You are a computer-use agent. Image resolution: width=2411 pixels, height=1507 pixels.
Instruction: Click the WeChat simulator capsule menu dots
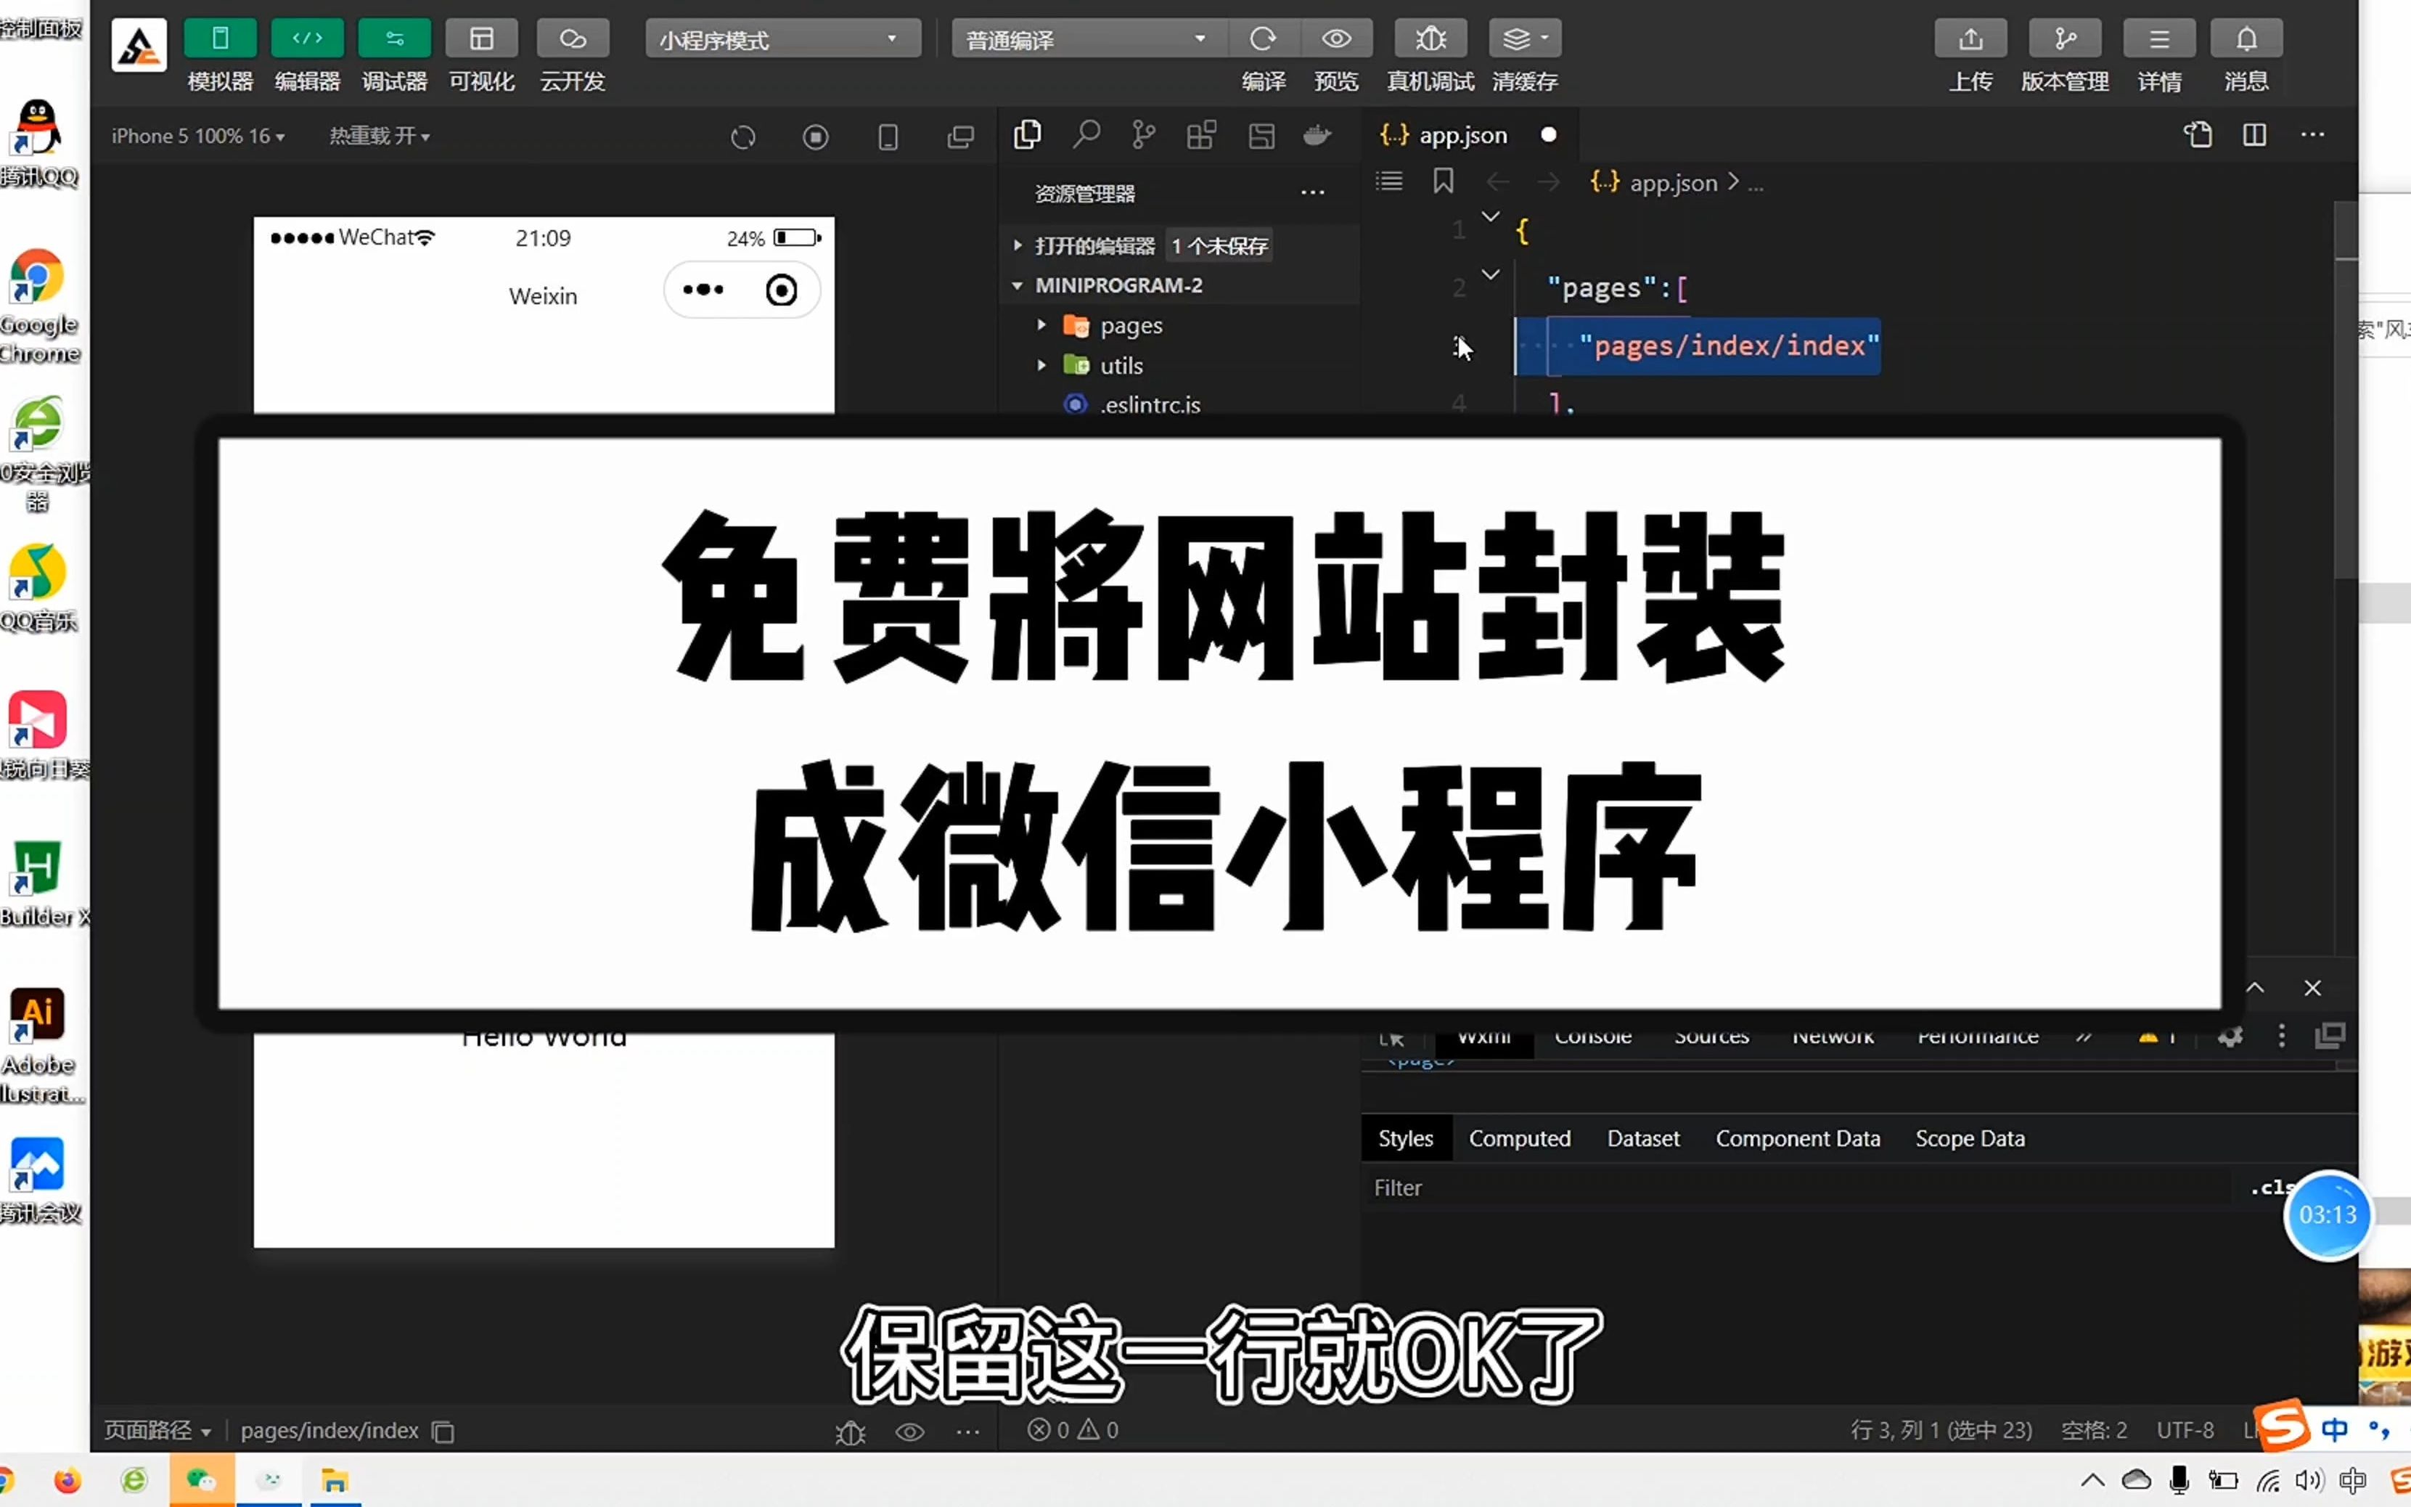(x=703, y=290)
